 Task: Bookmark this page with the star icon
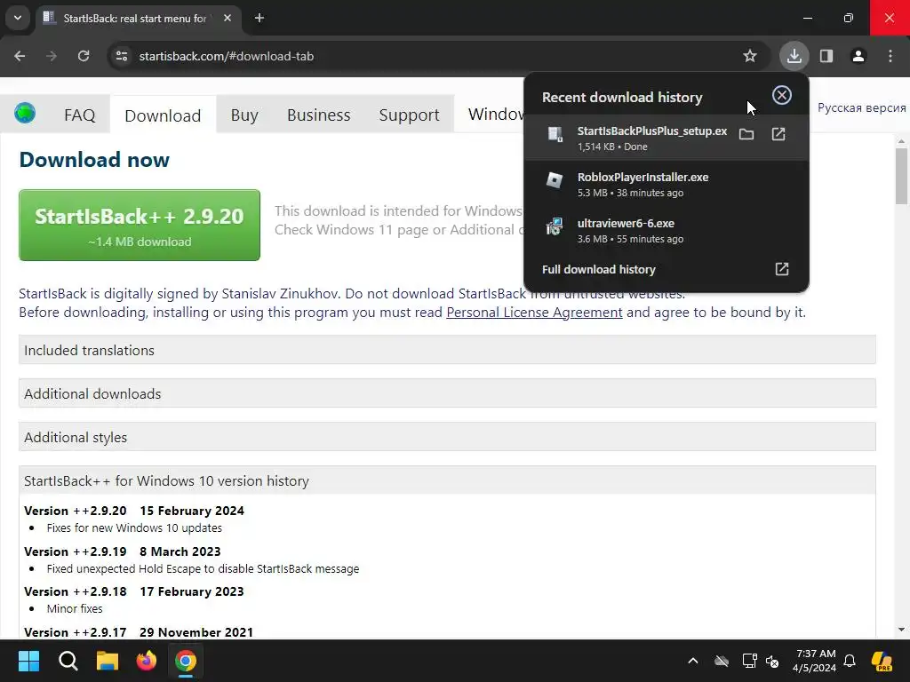pos(750,56)
